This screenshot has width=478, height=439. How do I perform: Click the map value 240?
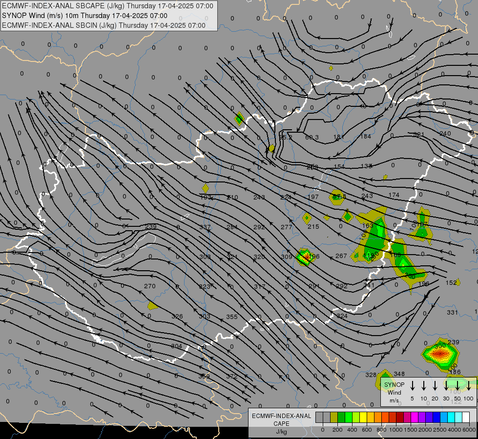[445, 134]
